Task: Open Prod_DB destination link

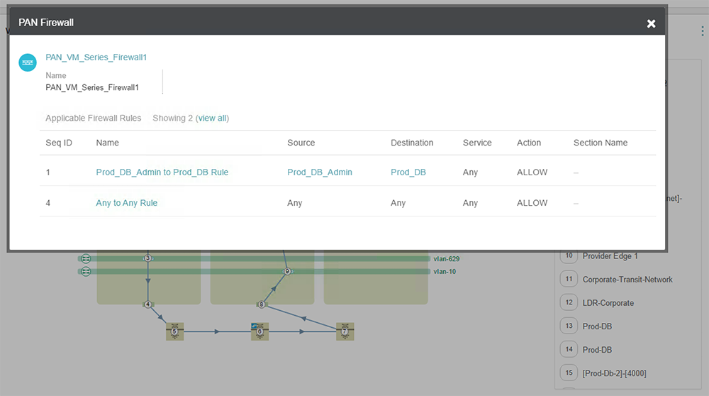Action: (x=408, y=172)
